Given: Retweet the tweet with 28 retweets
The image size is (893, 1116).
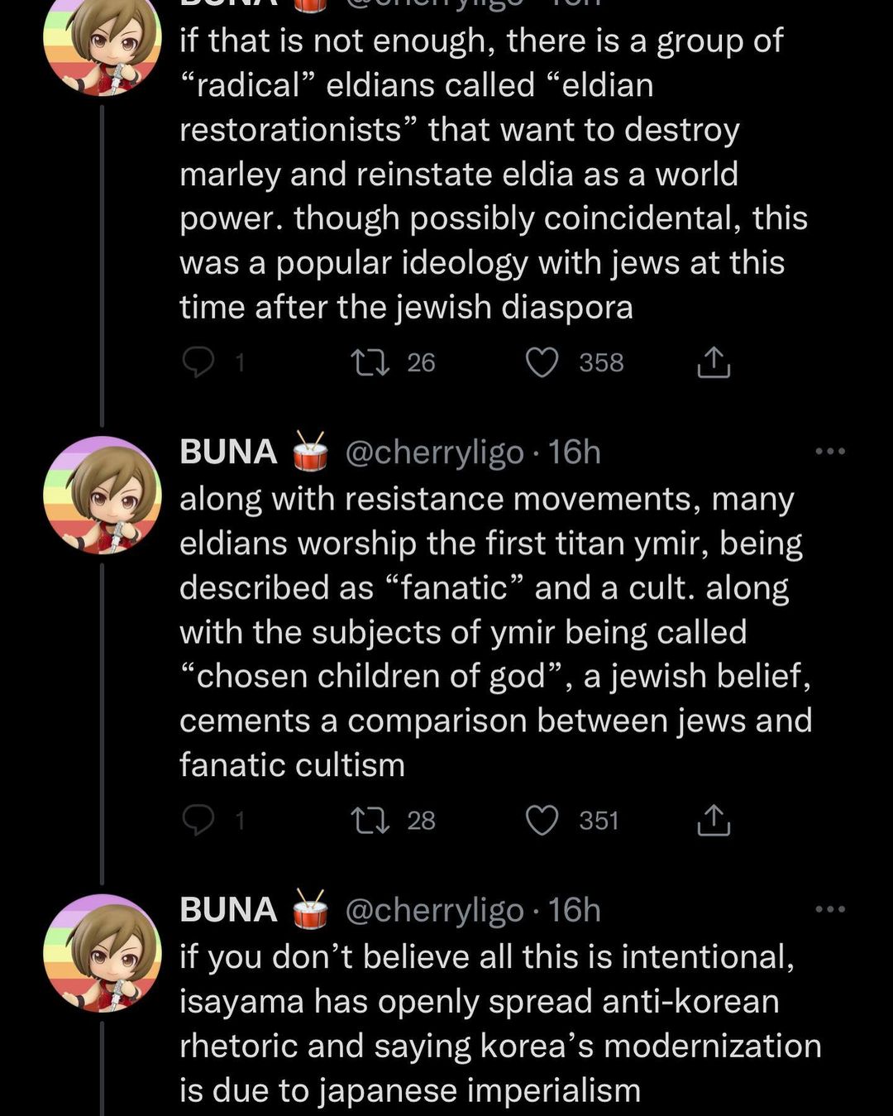Looking at the screenshot, I should pos(370,820).
